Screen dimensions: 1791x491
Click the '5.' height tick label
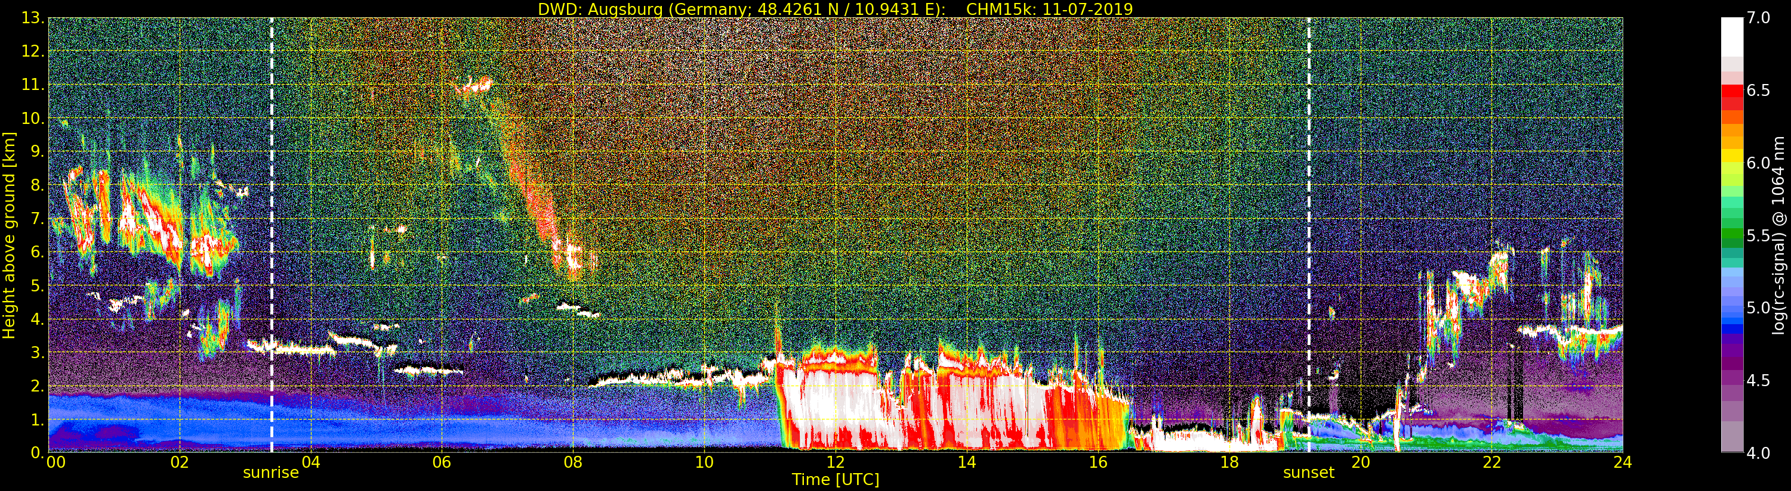[37, 285]
